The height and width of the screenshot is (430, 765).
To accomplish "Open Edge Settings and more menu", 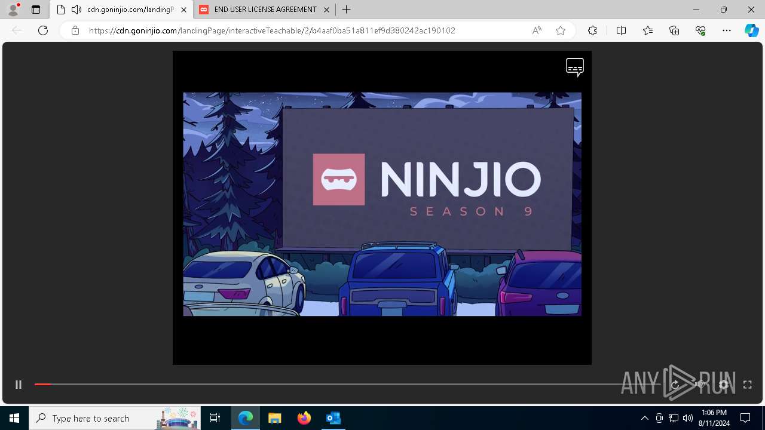I will pos(727,30).
